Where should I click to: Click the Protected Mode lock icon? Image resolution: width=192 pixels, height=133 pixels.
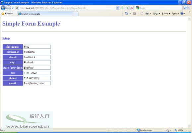167,130
